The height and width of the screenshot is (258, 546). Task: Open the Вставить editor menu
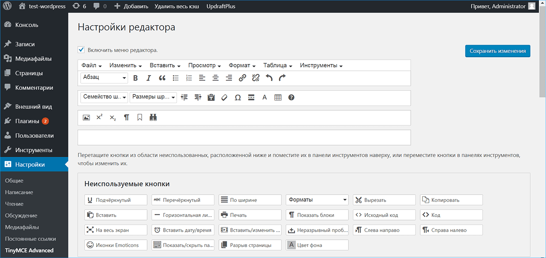click(x=165, y=66)
